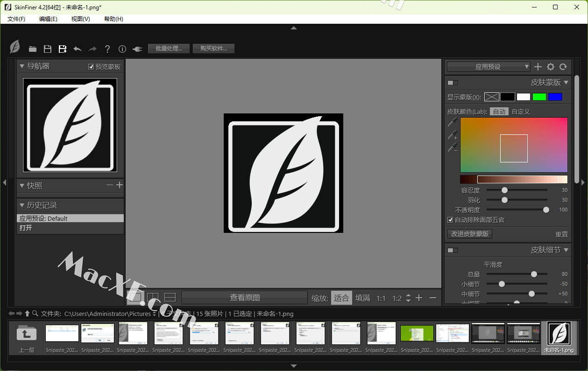Select the add-color eyedropper with plus
This screenshot has width=588, height=371.
(453, 135)
